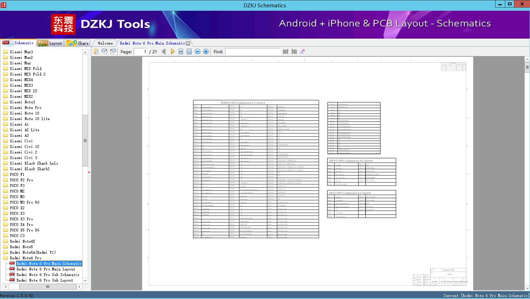
Task: Expand the Xiaomi MIX Fold 2 folder
Action: click(28, 74)
